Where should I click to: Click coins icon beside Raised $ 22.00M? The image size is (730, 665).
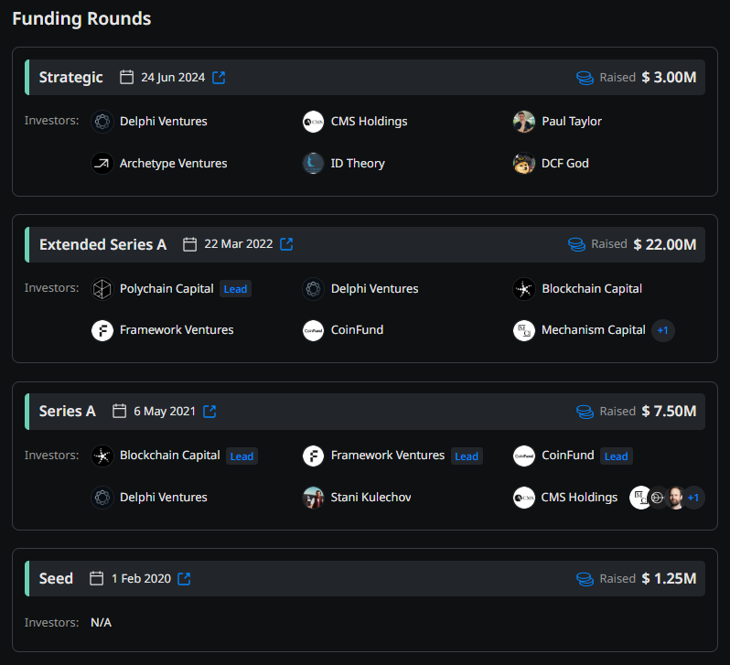[x=576, y=244]
